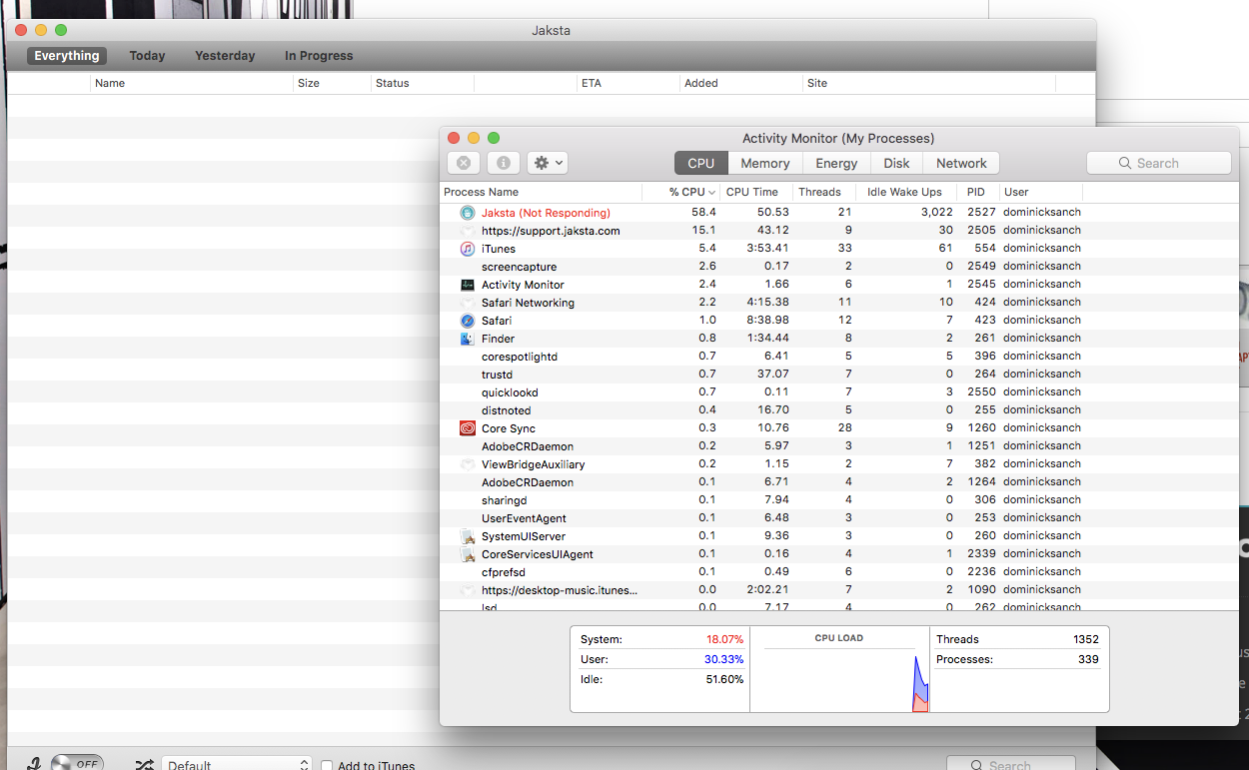Toggle the OFF switch in Jaksta
The image size is (1249, 770).
[77, 764]
